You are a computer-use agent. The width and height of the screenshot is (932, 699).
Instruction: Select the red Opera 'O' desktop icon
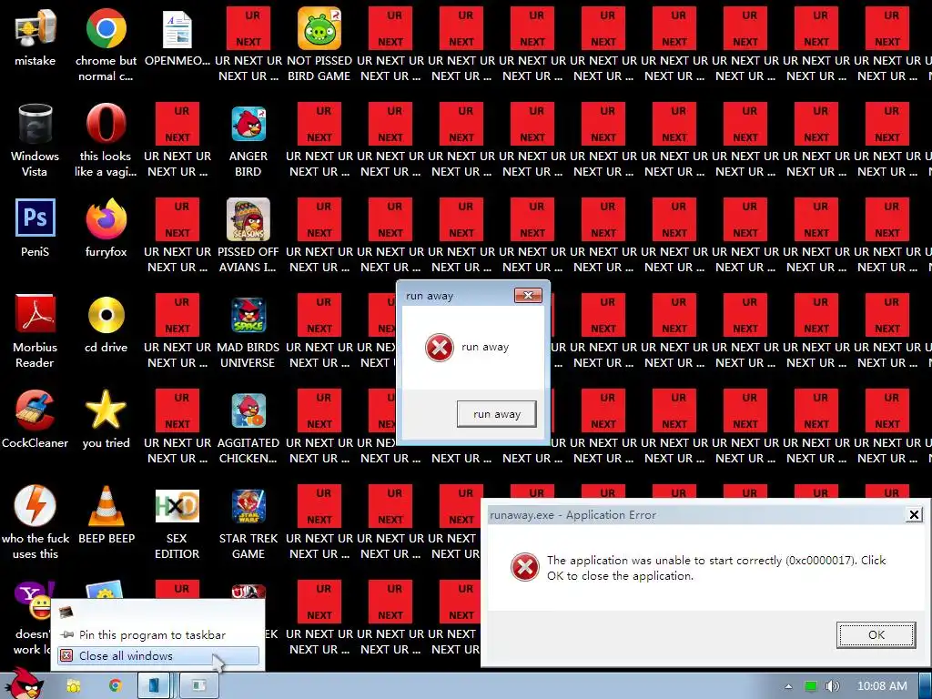coord(106,124)
